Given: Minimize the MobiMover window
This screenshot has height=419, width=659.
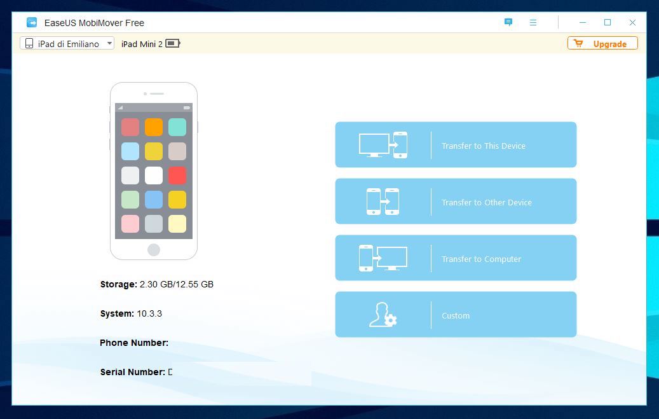Looking at the screenshot, I should tap(583, 23).
